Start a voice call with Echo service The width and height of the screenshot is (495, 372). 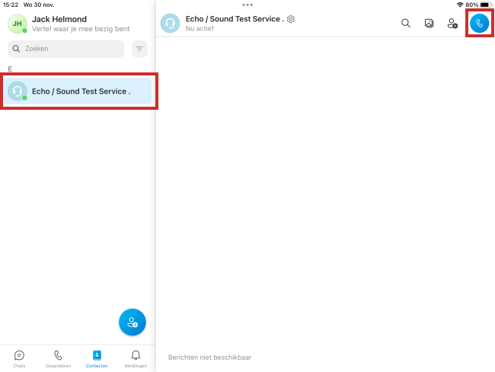coord(479,23)
